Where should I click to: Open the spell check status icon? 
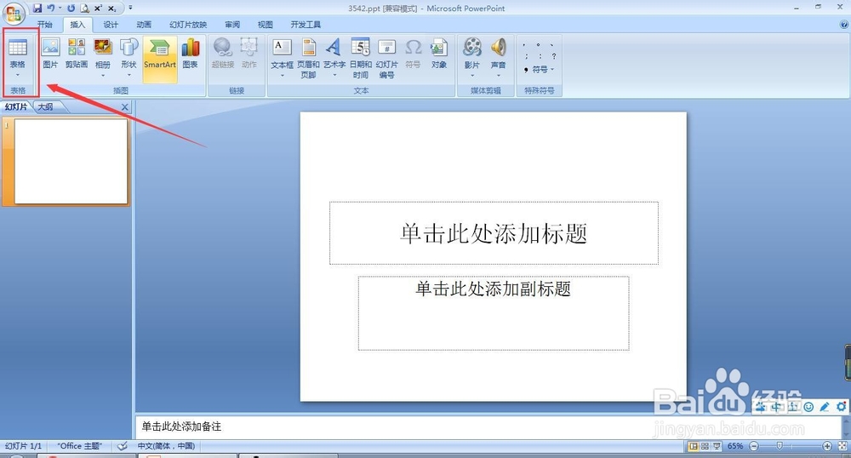point(123,446)
